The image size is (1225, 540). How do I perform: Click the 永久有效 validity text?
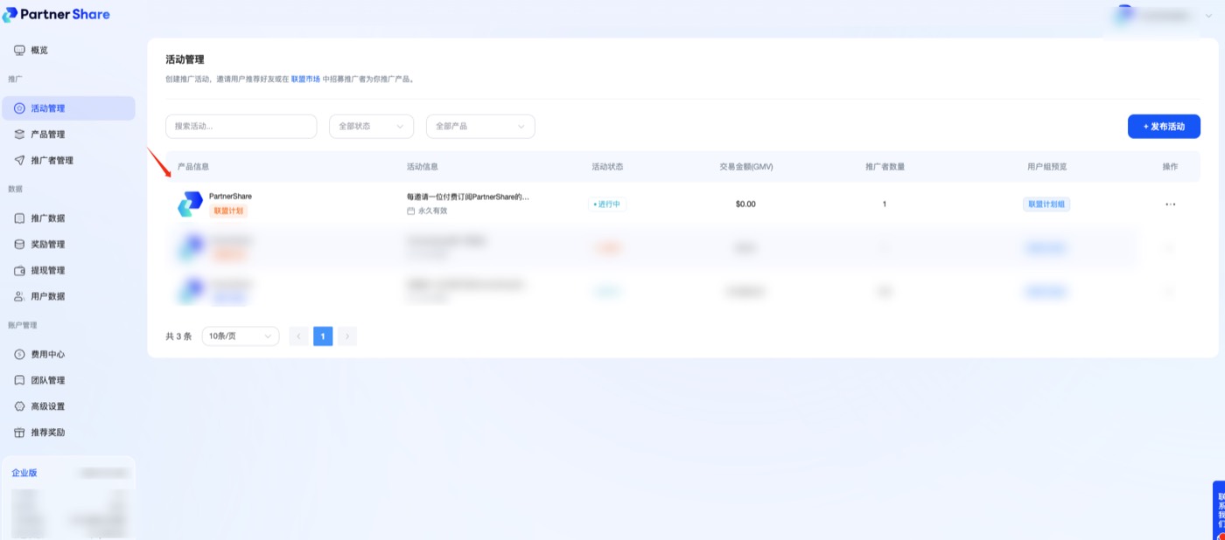[x=432, y=211]
